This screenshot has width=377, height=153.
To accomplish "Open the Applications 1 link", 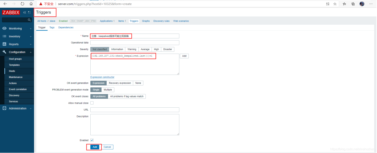I will coord(107,21).
